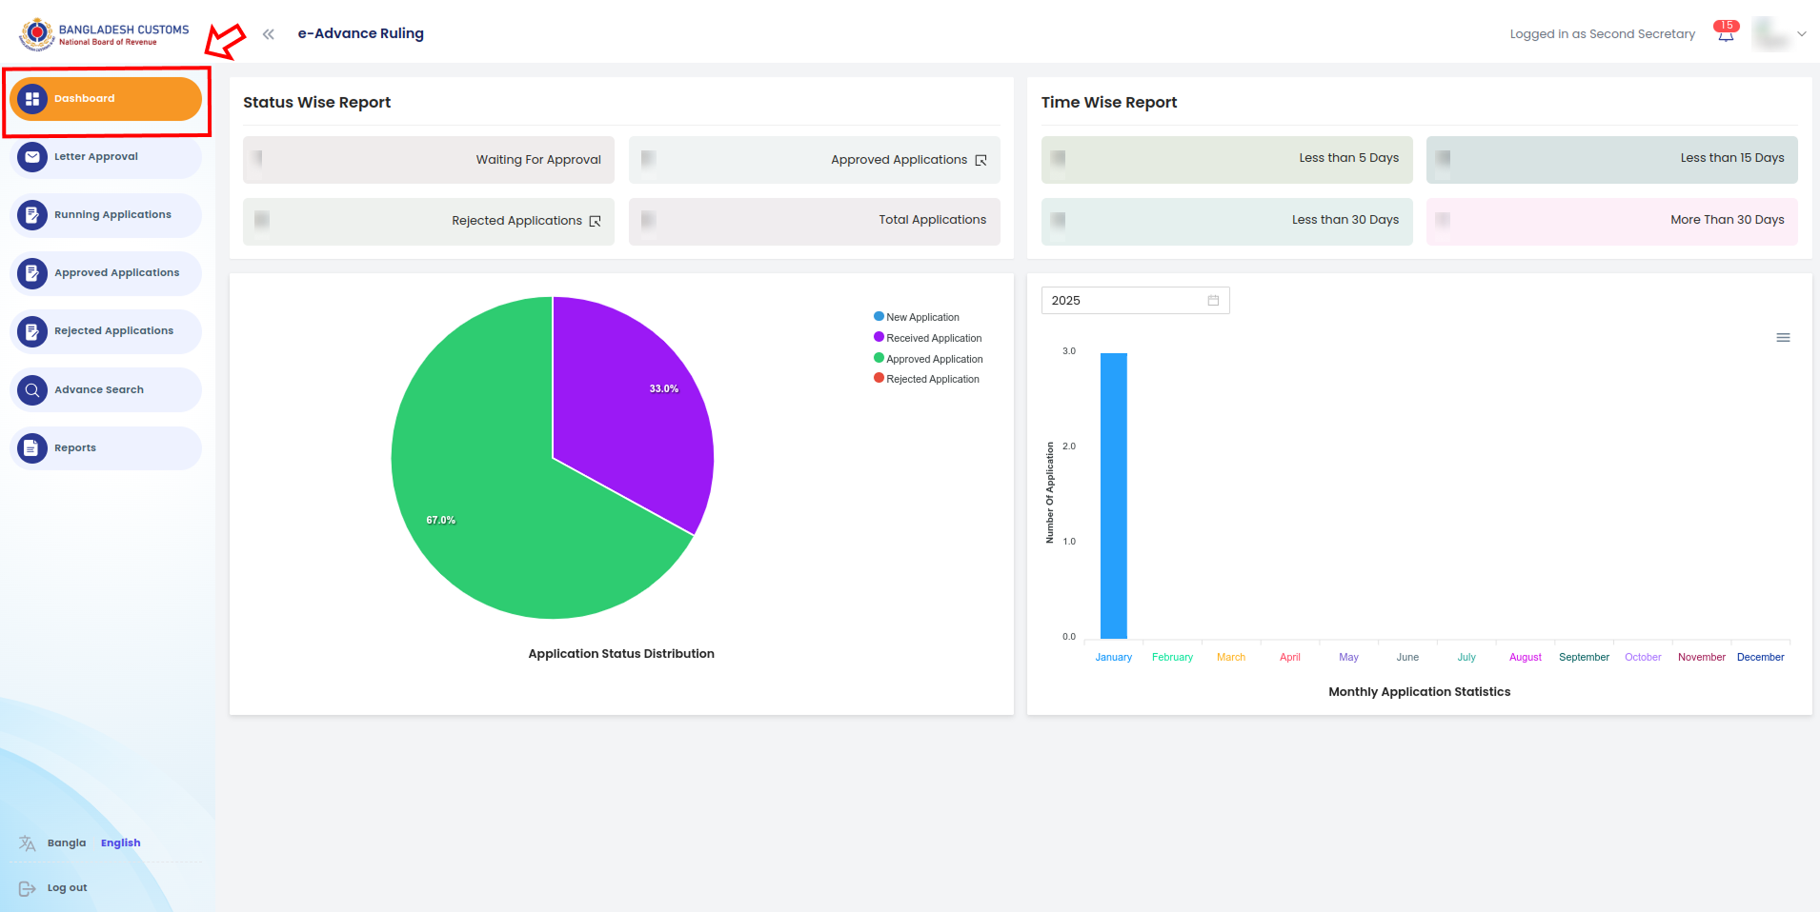Open Less than 5 Days card
The image size is (1820, 912).
coord(1227,160)
